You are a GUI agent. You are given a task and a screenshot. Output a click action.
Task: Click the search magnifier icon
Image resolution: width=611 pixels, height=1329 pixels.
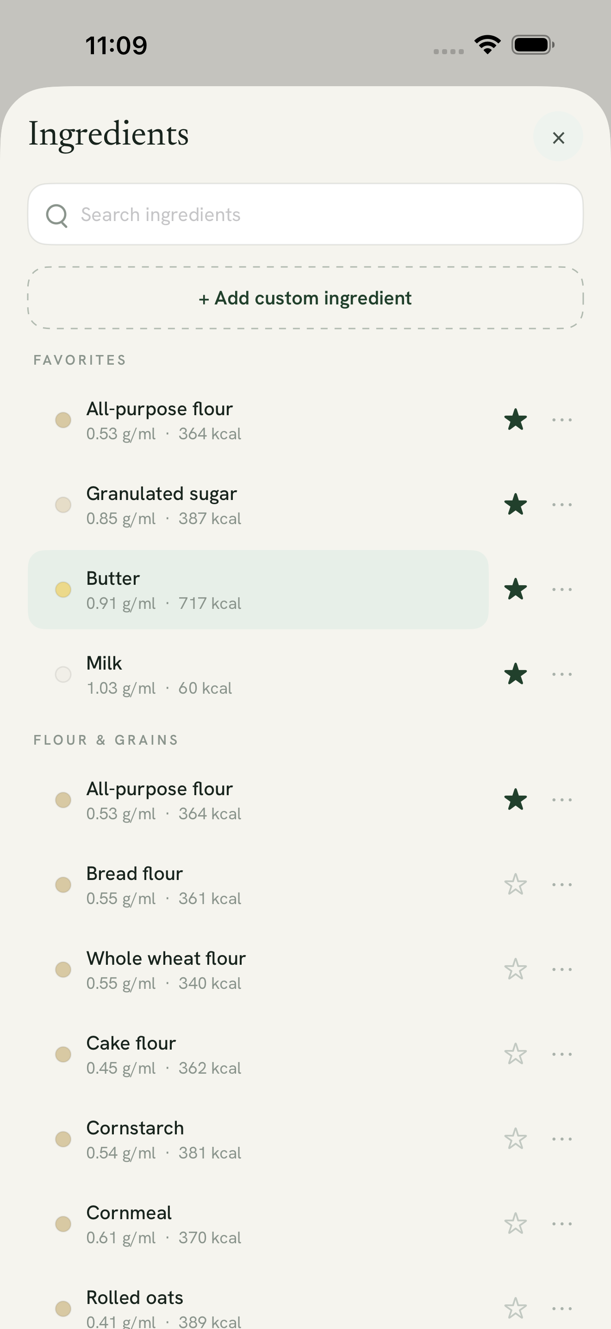coord(56,215)
